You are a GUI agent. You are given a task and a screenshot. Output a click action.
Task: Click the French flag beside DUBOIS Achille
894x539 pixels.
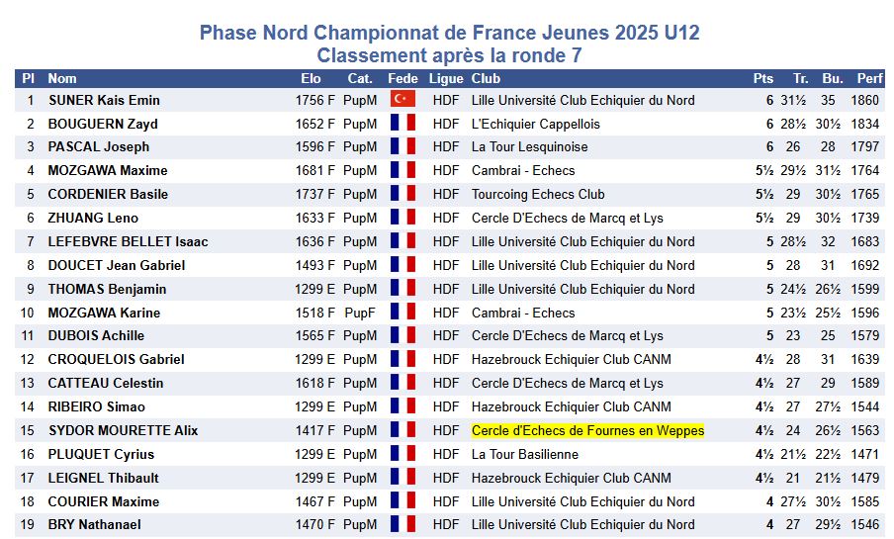[x=402, y=336]
